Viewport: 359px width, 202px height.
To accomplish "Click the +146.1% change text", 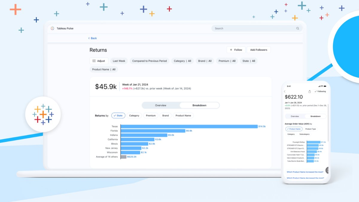I will [x=127, y=89].
